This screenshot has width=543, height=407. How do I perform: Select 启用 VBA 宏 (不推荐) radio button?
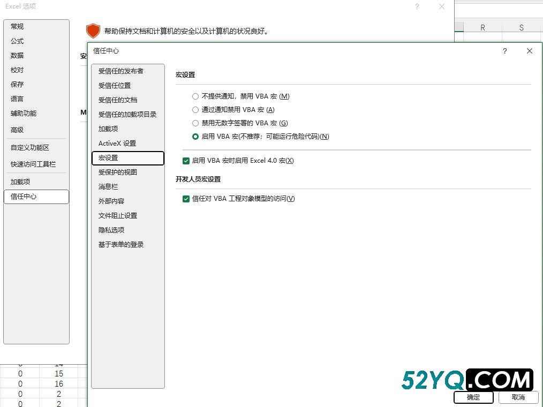195,137
